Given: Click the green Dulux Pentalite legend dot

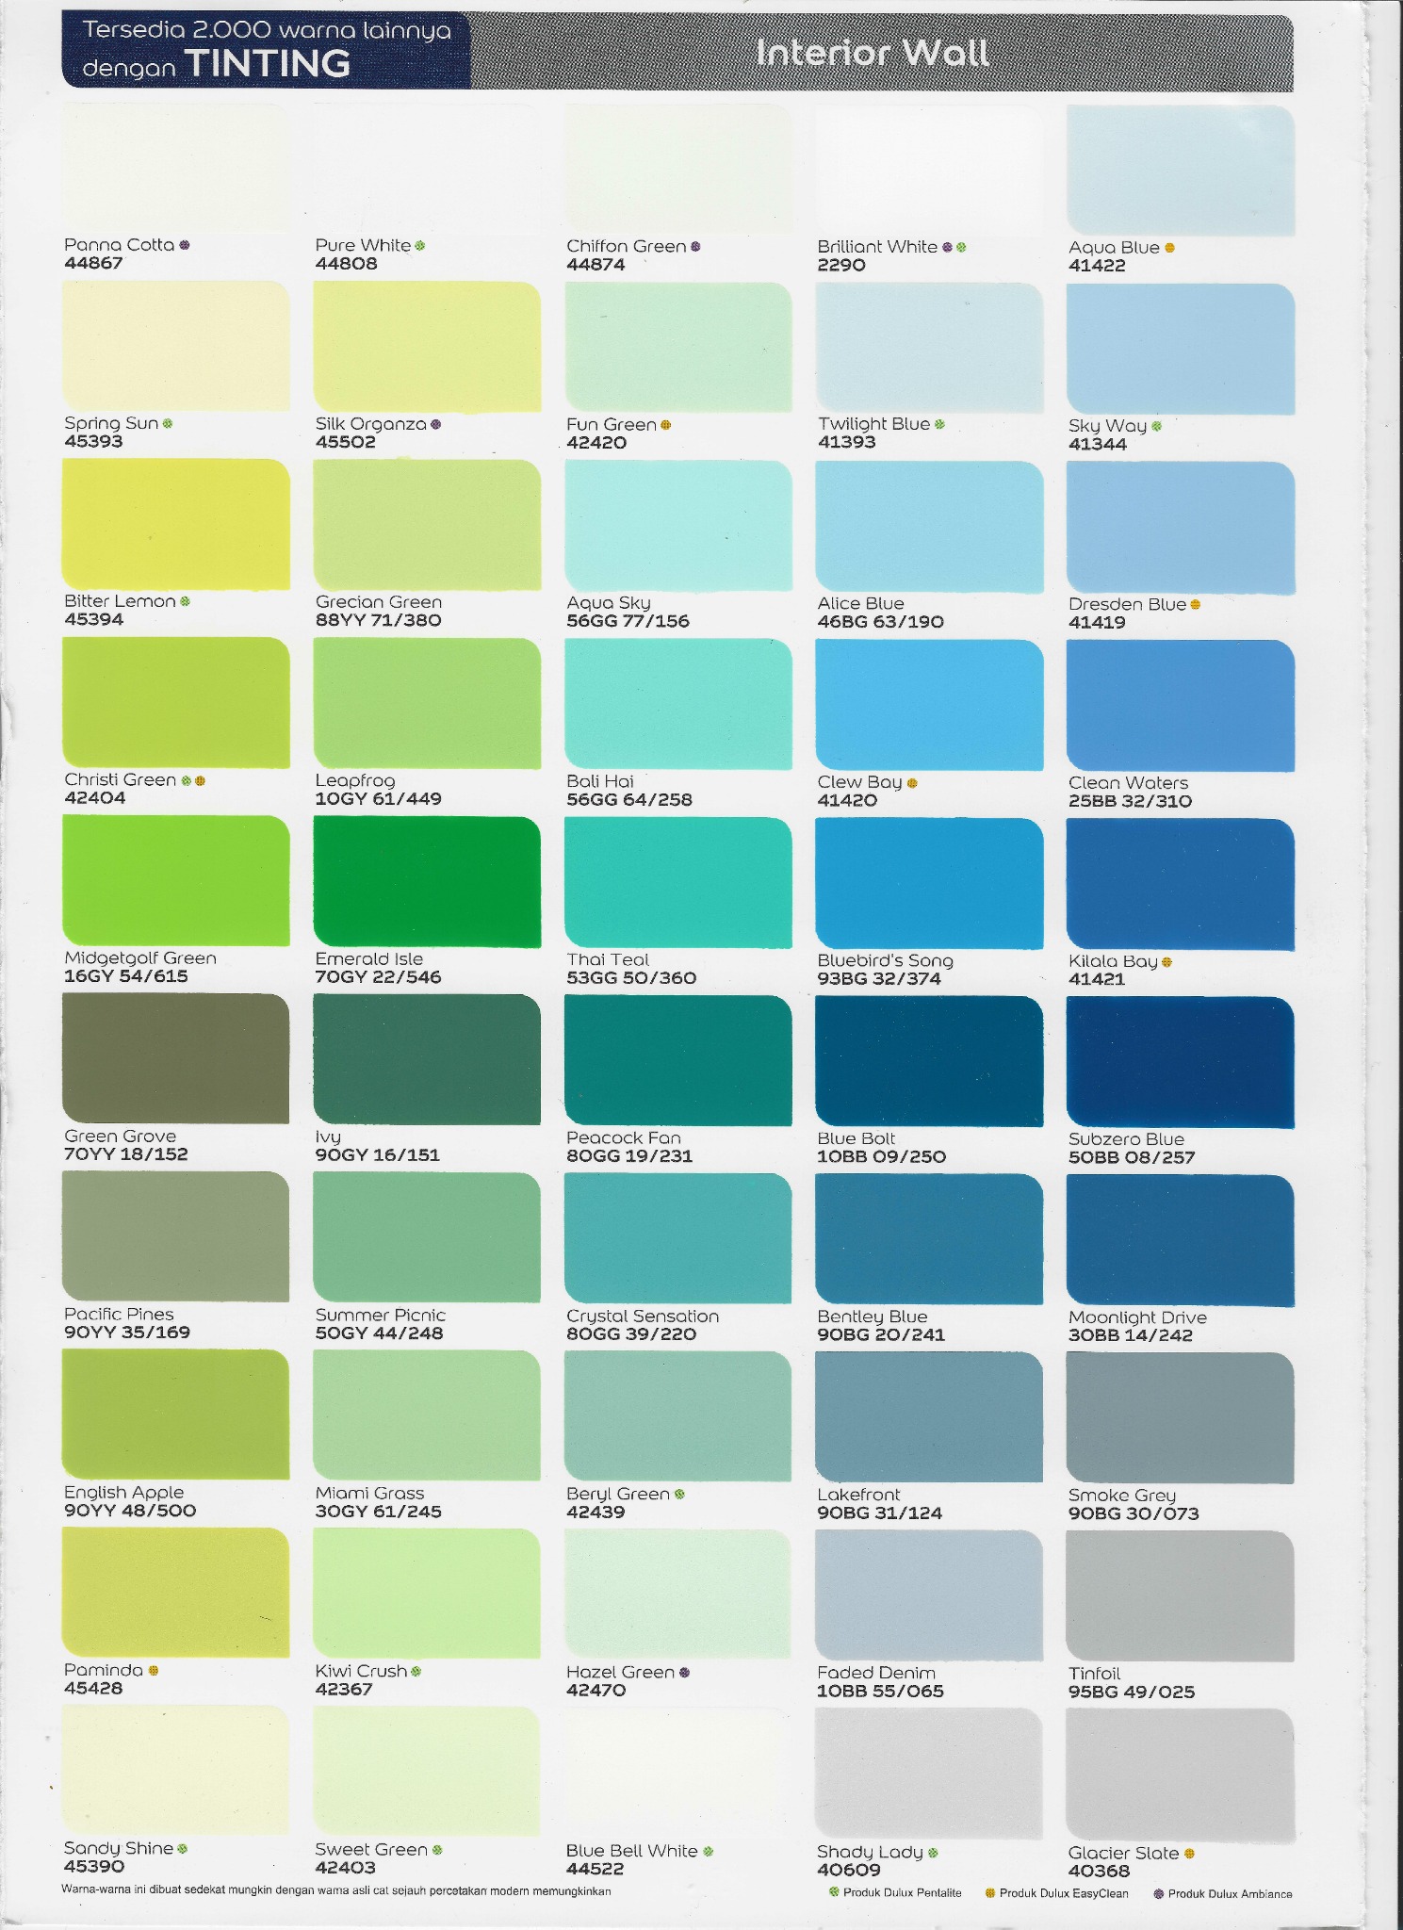Looking at the screenshot, I should [834, 1892].
